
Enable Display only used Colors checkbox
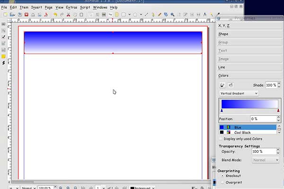(221, 139)
